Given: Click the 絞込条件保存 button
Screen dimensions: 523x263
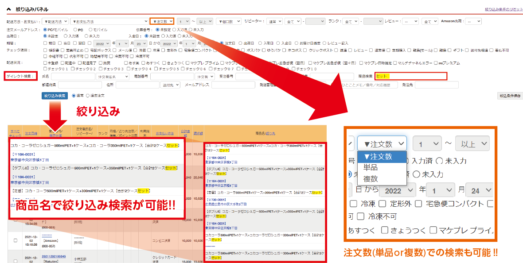Looking at the screenshot, I should point(510,96).
